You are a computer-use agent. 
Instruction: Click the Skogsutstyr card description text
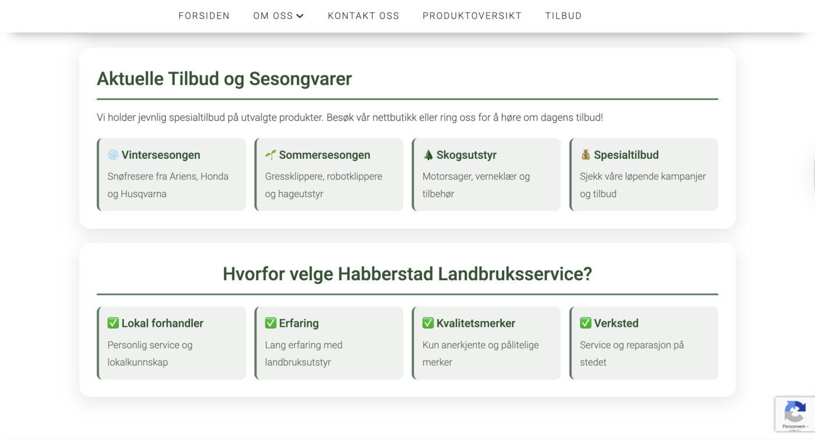tap(476, 185)
